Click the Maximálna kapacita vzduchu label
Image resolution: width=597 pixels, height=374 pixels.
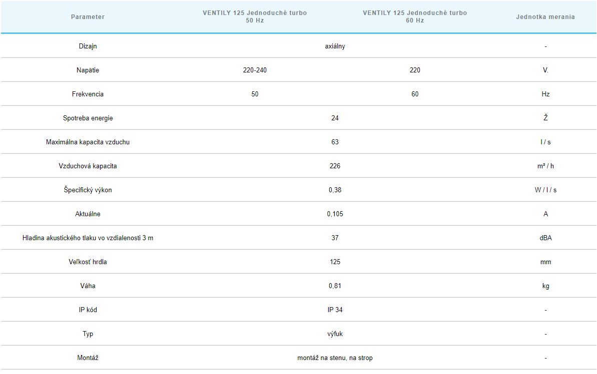point(88,142)
